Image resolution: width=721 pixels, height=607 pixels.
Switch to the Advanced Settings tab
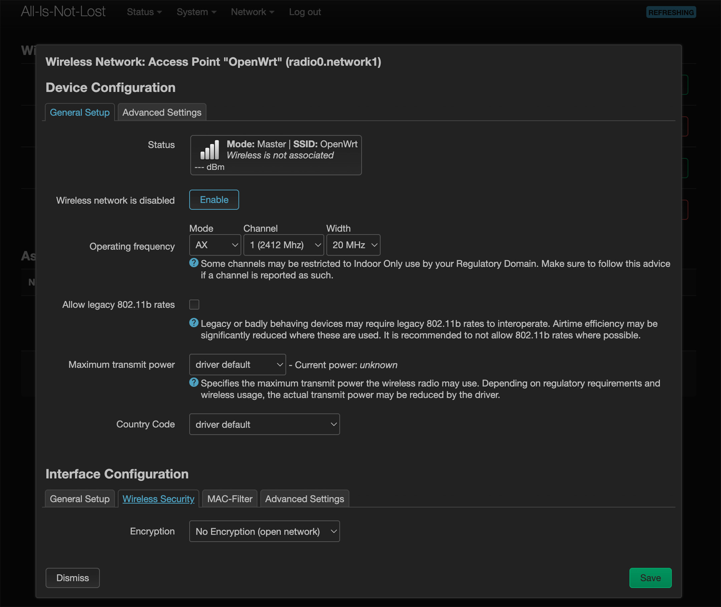(162, 112)
